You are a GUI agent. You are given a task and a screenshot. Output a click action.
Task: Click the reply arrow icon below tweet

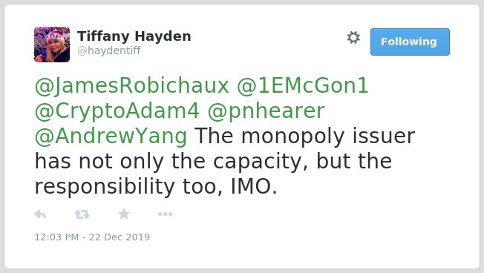40,214
